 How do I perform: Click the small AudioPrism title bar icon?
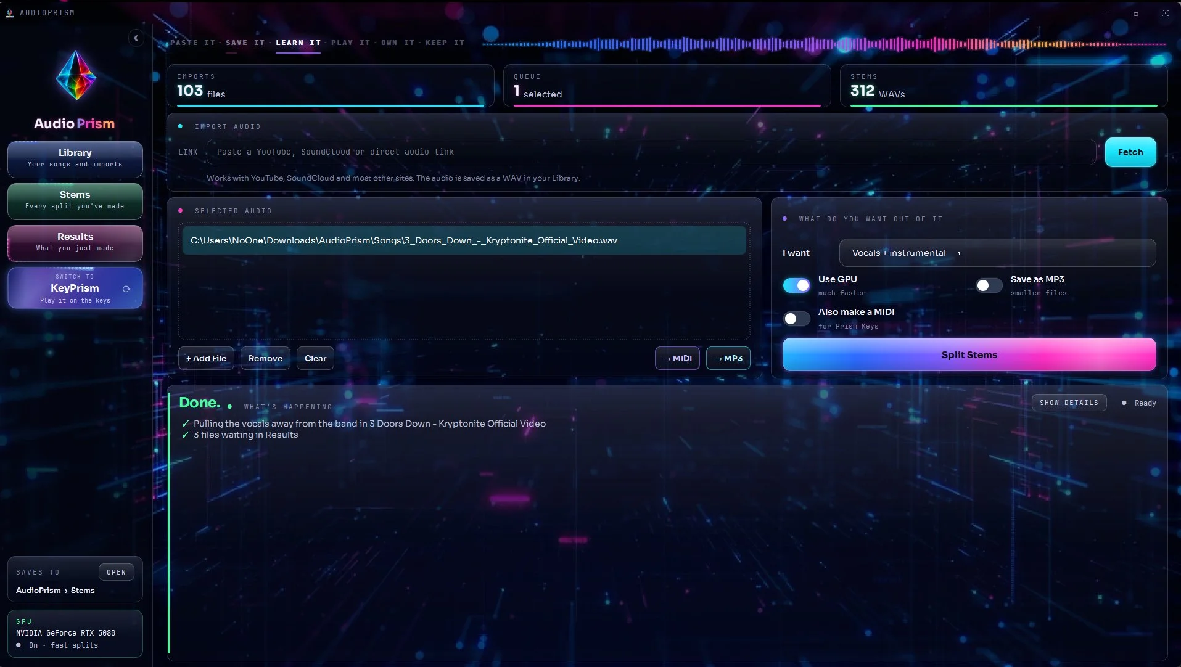click(x=10, y=12)
